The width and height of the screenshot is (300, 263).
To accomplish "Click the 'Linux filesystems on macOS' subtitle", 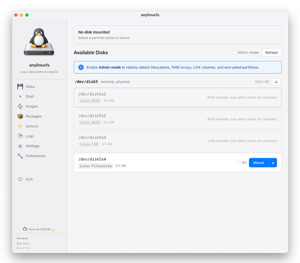I will point(39,72).
